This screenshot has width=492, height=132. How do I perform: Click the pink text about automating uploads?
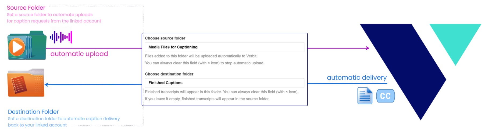50,15
